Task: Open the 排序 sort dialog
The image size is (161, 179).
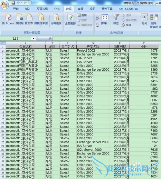Action: click(105, 19)
